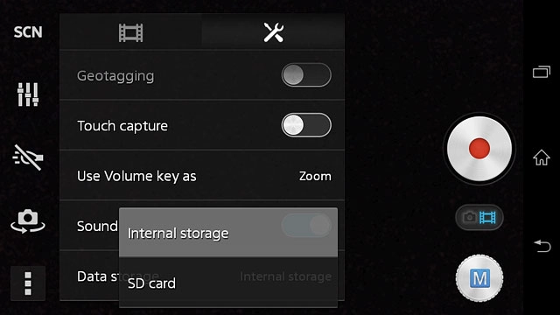Start recording with the red record button
Image resolution: width=560 pixels, height=315 pixels.
click(479, 149)
